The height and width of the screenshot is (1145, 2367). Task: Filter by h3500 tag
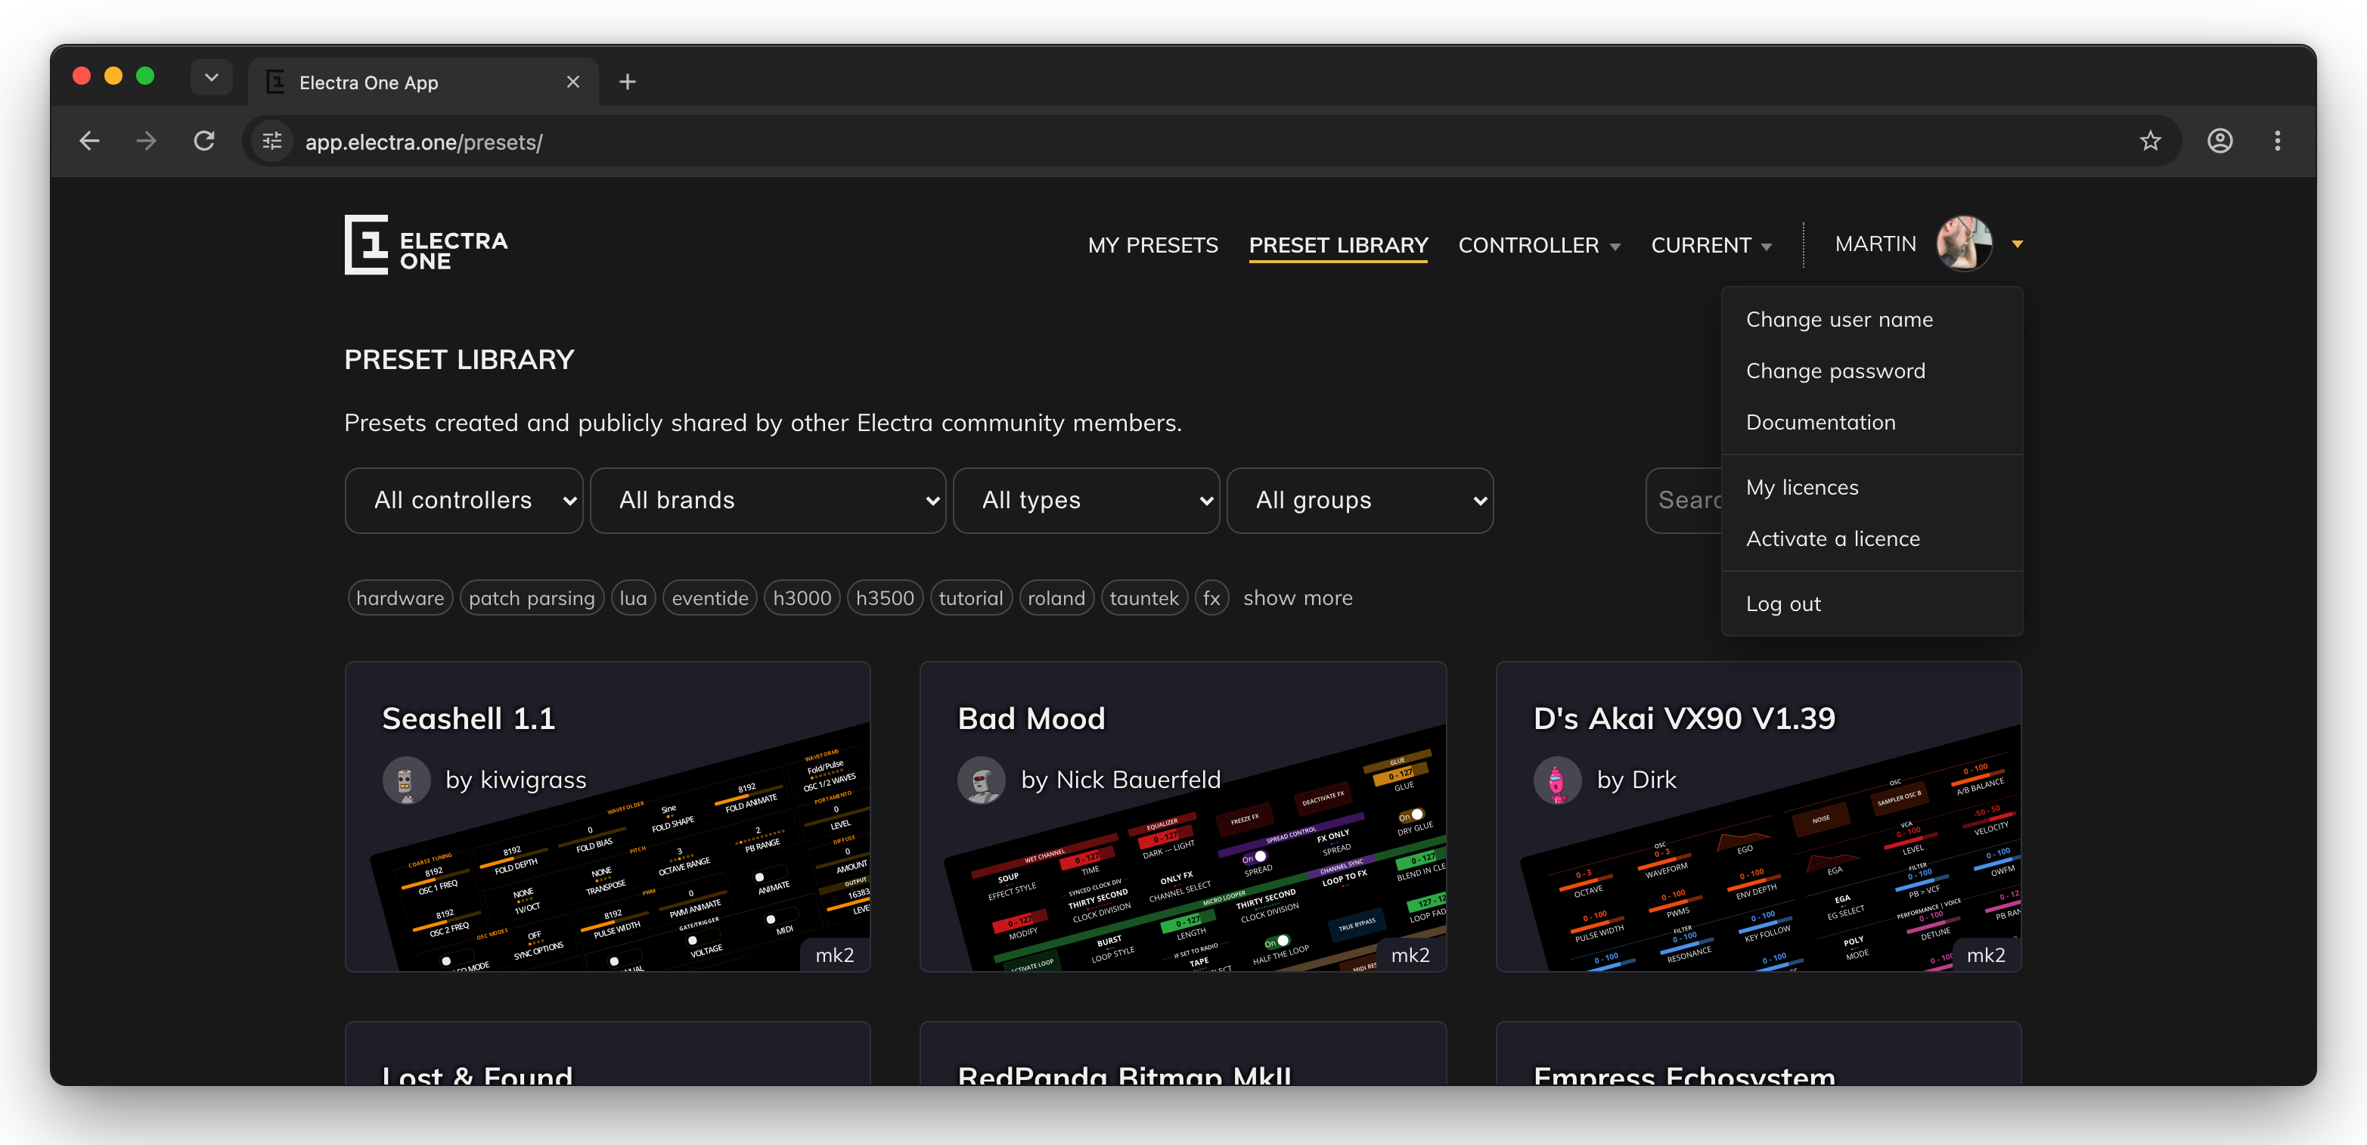(885, 598)
